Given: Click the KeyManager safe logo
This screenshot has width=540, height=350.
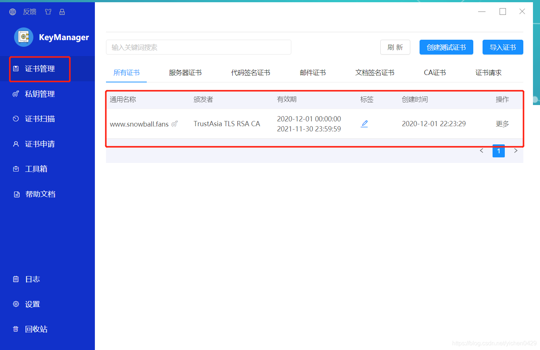Looking at the screenshot, I should click(24, 37).
